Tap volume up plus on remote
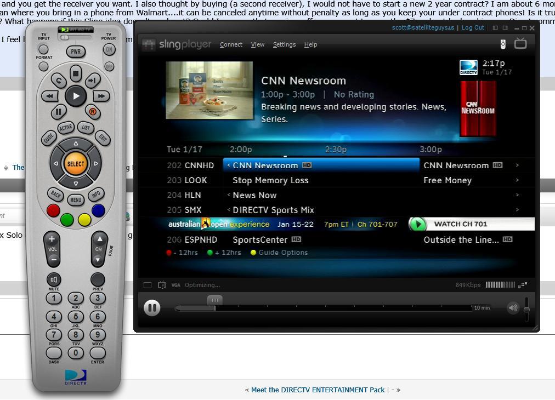This screenshot has width=555, height=400. tap(52, 239)
